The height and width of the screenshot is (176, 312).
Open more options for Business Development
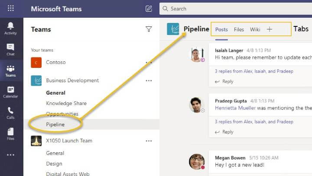coord(149,81)
